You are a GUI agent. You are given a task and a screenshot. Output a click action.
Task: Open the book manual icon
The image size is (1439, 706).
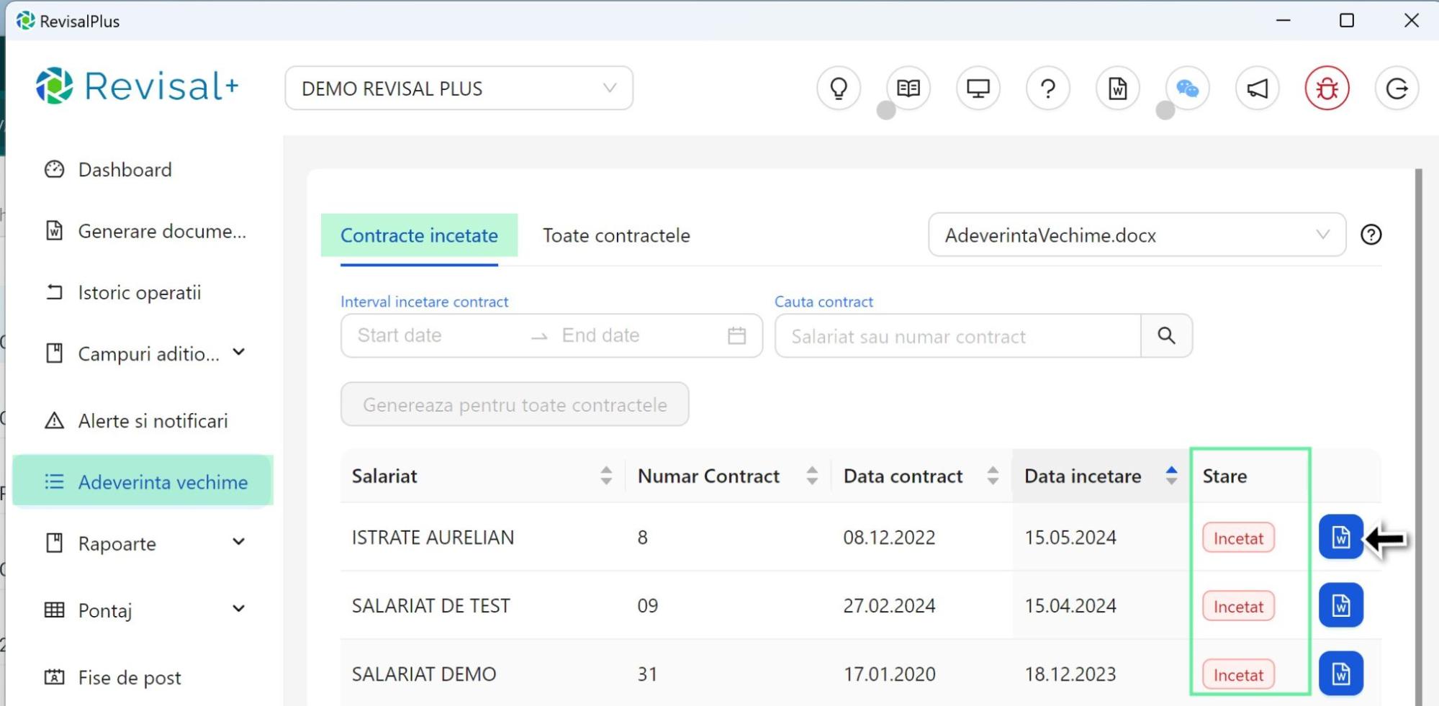908,89
